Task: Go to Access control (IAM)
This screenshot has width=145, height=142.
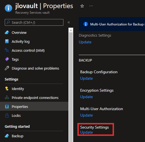Action: point(34,51)
